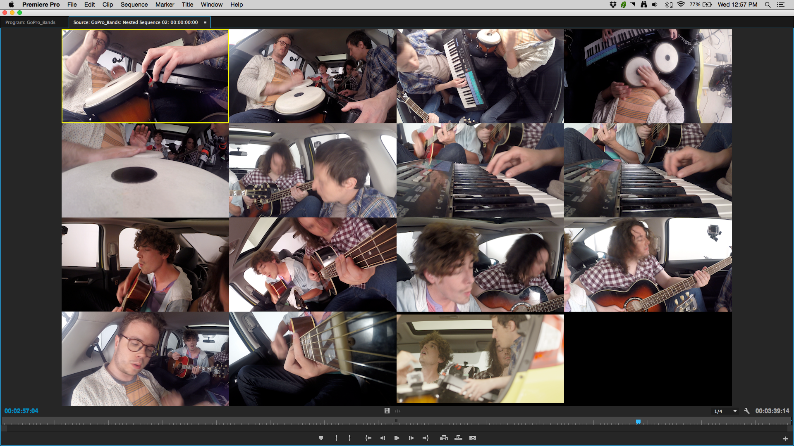Click the Add Marker icon

click(x=321, y=438)
